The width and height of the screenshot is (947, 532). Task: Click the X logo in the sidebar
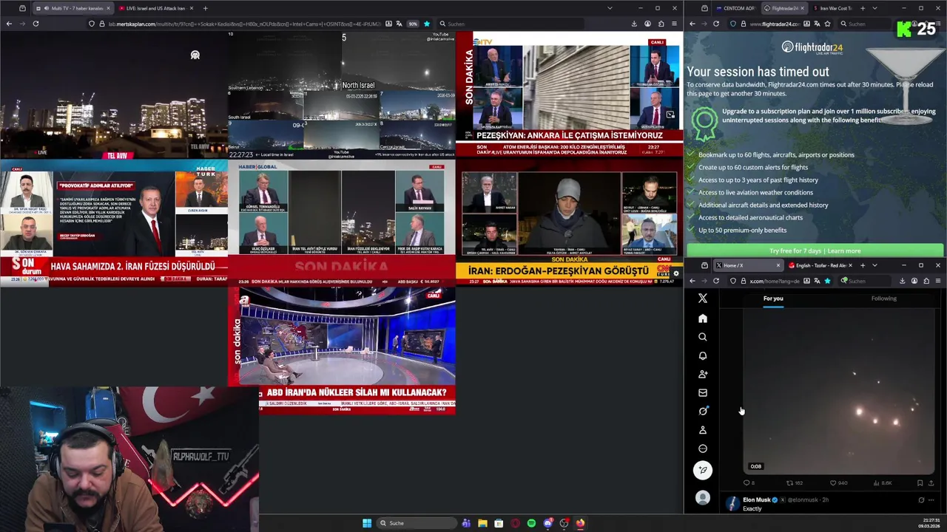click(x=703, y=299)
